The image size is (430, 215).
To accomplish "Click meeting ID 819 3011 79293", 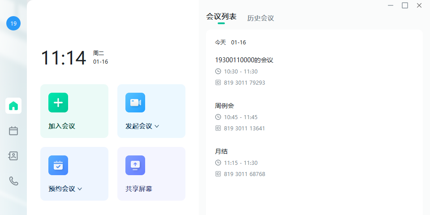I will tap(245, 82).
